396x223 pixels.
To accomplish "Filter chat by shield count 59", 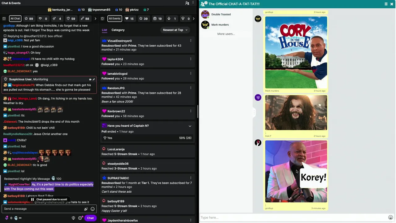I will 71,19.
